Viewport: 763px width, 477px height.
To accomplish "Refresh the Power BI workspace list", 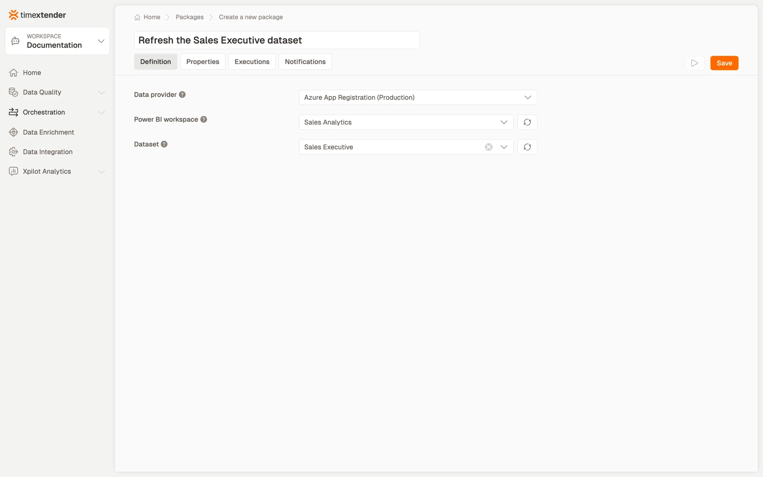I will click(527, 122).
